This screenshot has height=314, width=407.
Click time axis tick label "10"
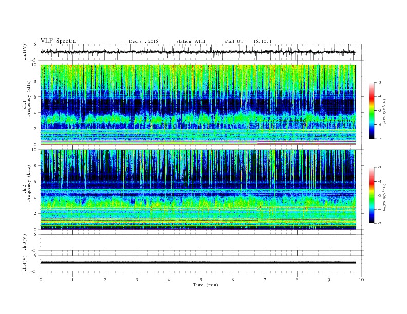(361, 280)
